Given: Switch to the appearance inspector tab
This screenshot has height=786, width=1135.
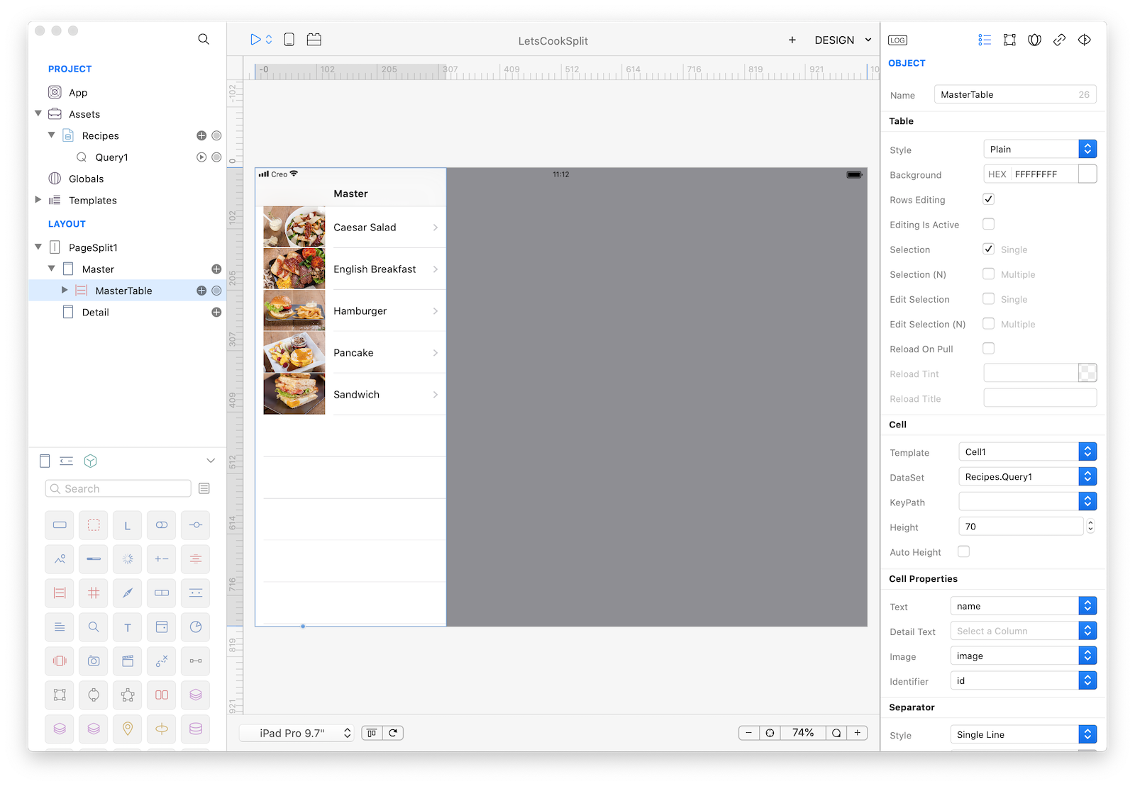Looking at the screenshot, I should point(1034,40).
